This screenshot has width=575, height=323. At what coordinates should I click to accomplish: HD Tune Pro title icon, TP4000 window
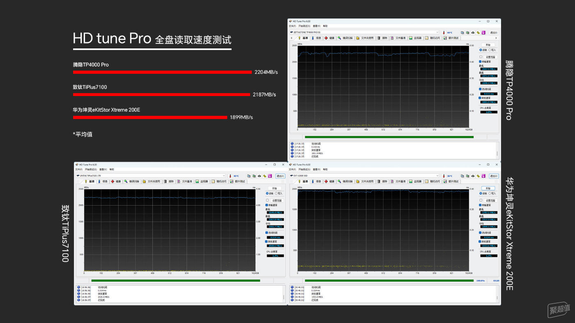290,21
